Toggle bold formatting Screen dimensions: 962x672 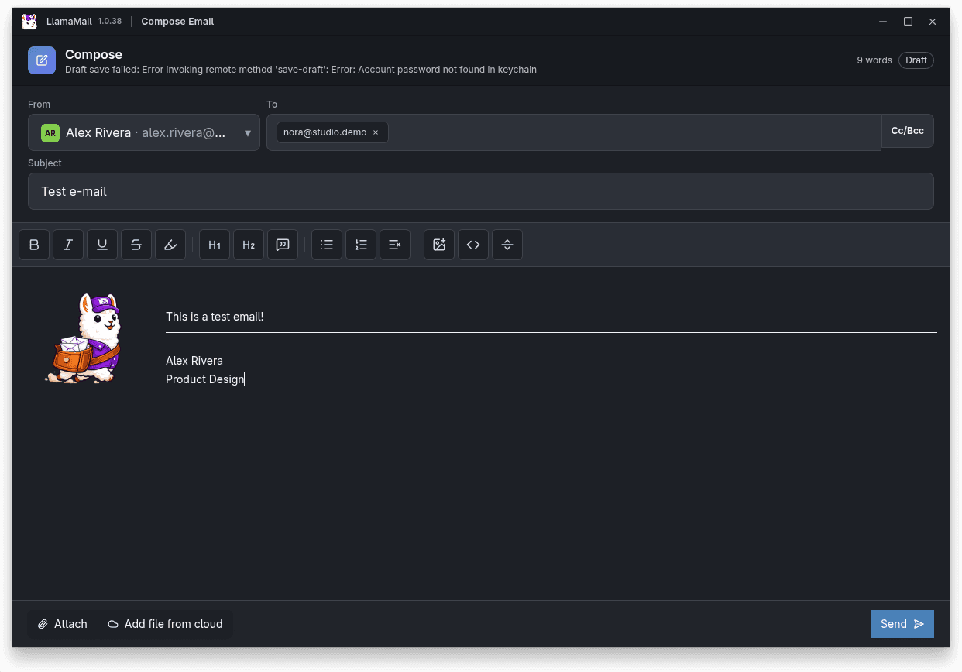click(x=34, y=245)
